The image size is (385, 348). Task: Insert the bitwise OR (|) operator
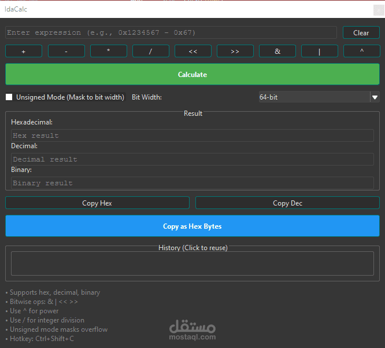tap(320, 51)
